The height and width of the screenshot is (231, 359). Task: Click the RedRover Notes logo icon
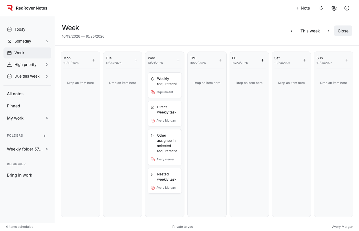[x=10, y=8]
